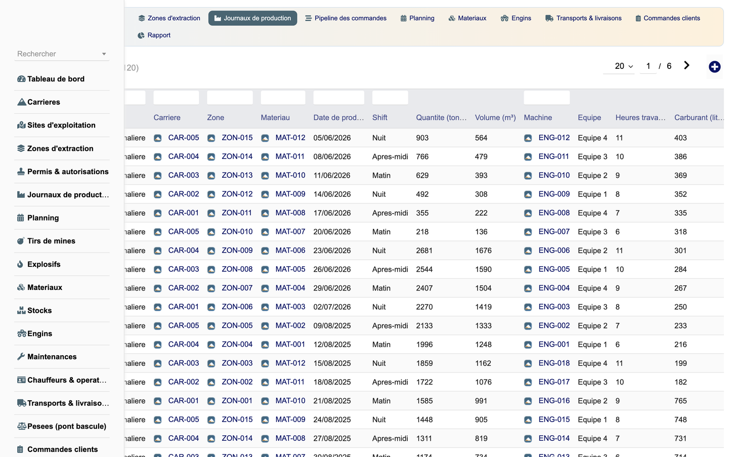731x457 pixels.
Task: Click the volume value 1676
Action: click(483, 251)
